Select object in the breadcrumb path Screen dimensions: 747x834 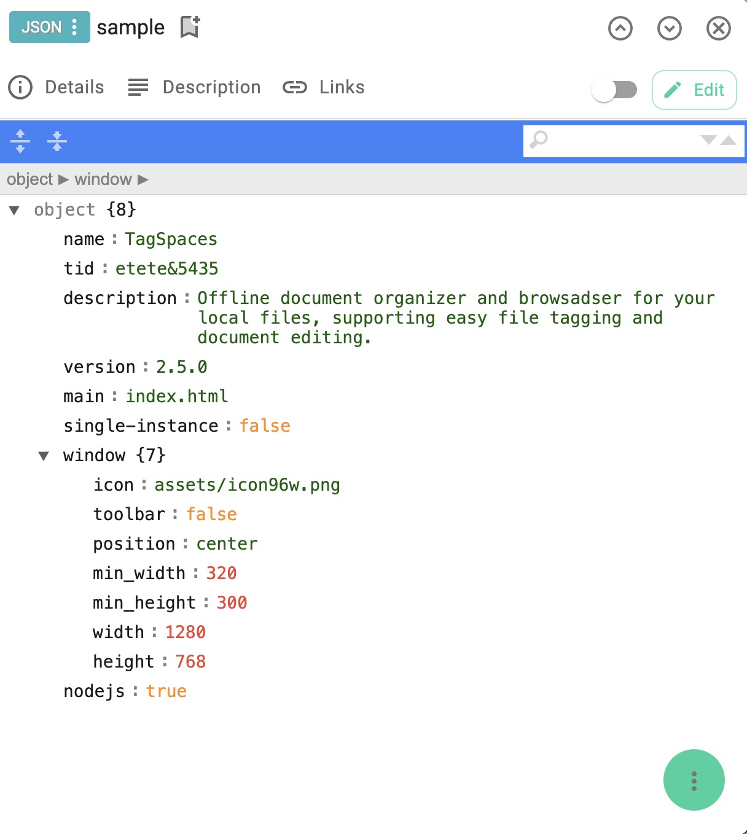[29, 179]
